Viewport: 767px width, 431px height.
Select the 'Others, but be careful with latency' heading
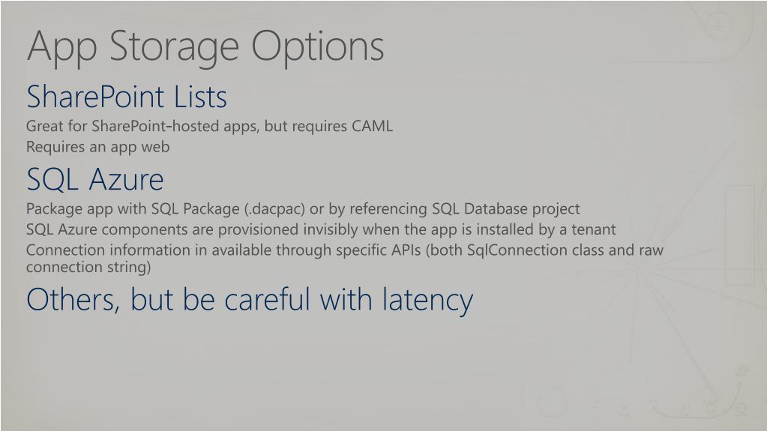[x=250, y=301]
